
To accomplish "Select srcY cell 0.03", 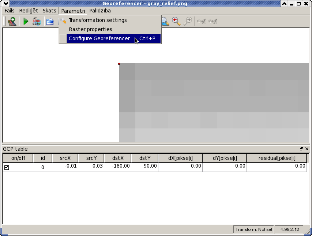I will [x=91, y=167].
